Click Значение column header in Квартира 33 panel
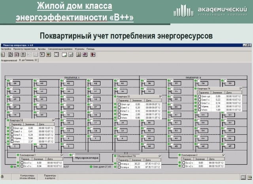This screenshot has width=253, height=184. tap(137, 101)
